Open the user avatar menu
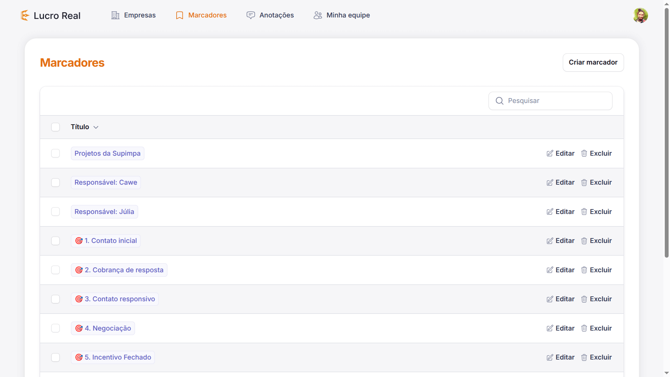This screenshot has width=670, height=377. pos(640,15)
